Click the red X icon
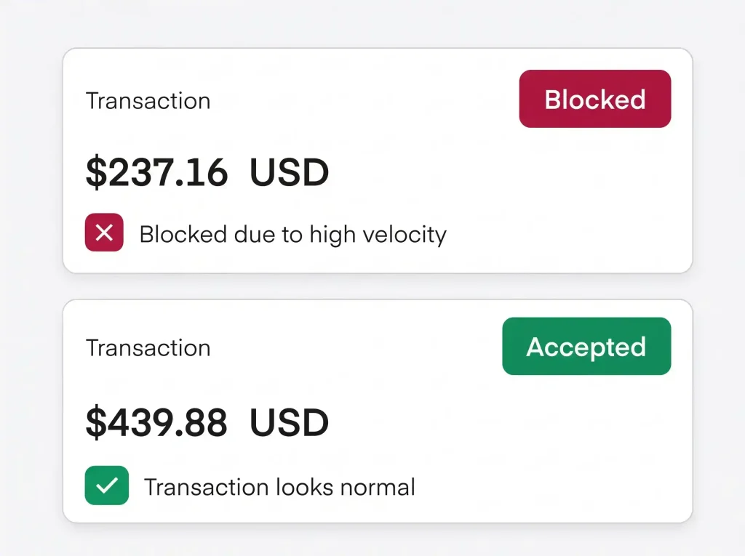745x556 pixels. [104, 232]
